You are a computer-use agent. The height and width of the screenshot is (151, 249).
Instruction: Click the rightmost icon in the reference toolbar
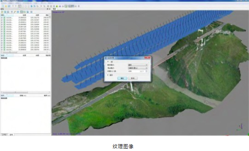pyautogui.click(x=31, y=12)
